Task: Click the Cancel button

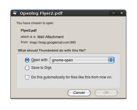Action: click(x=79, y=93)
